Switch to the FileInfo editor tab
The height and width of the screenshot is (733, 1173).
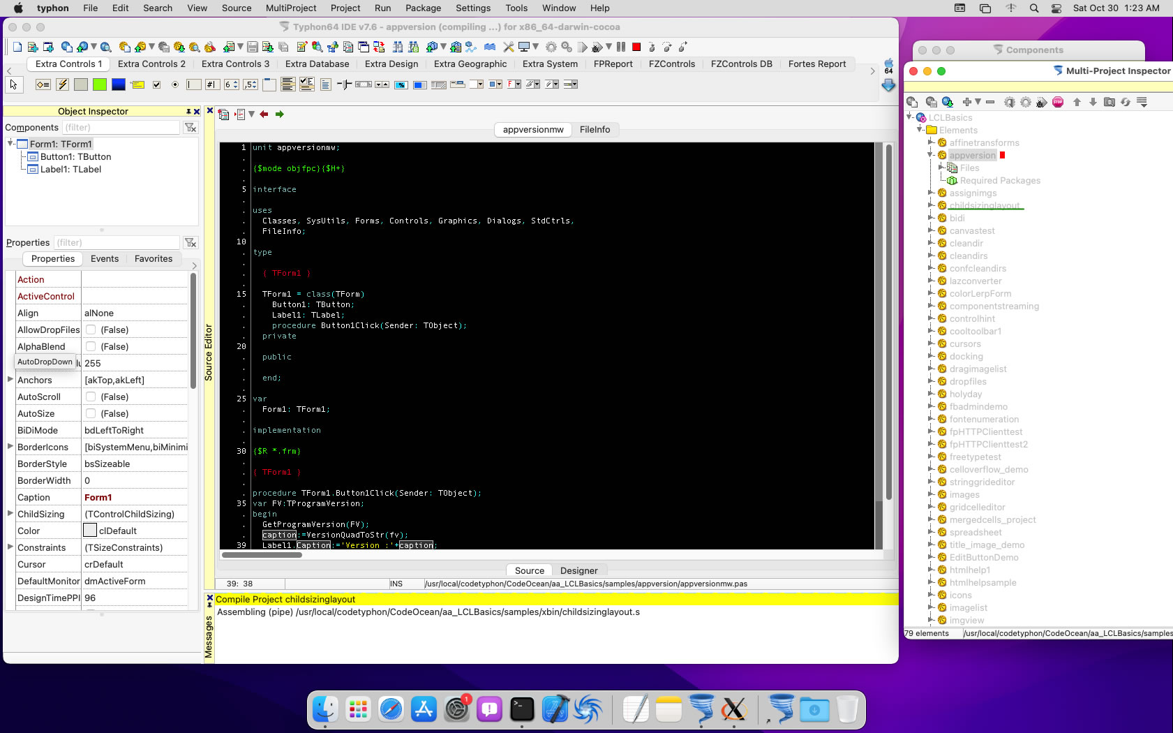tap(595, 129)
